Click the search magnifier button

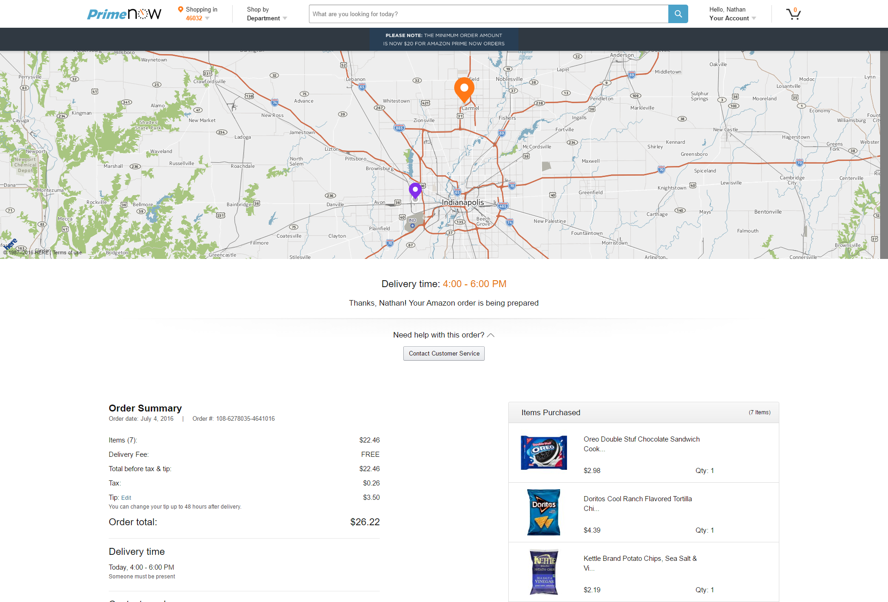[678, 14]
